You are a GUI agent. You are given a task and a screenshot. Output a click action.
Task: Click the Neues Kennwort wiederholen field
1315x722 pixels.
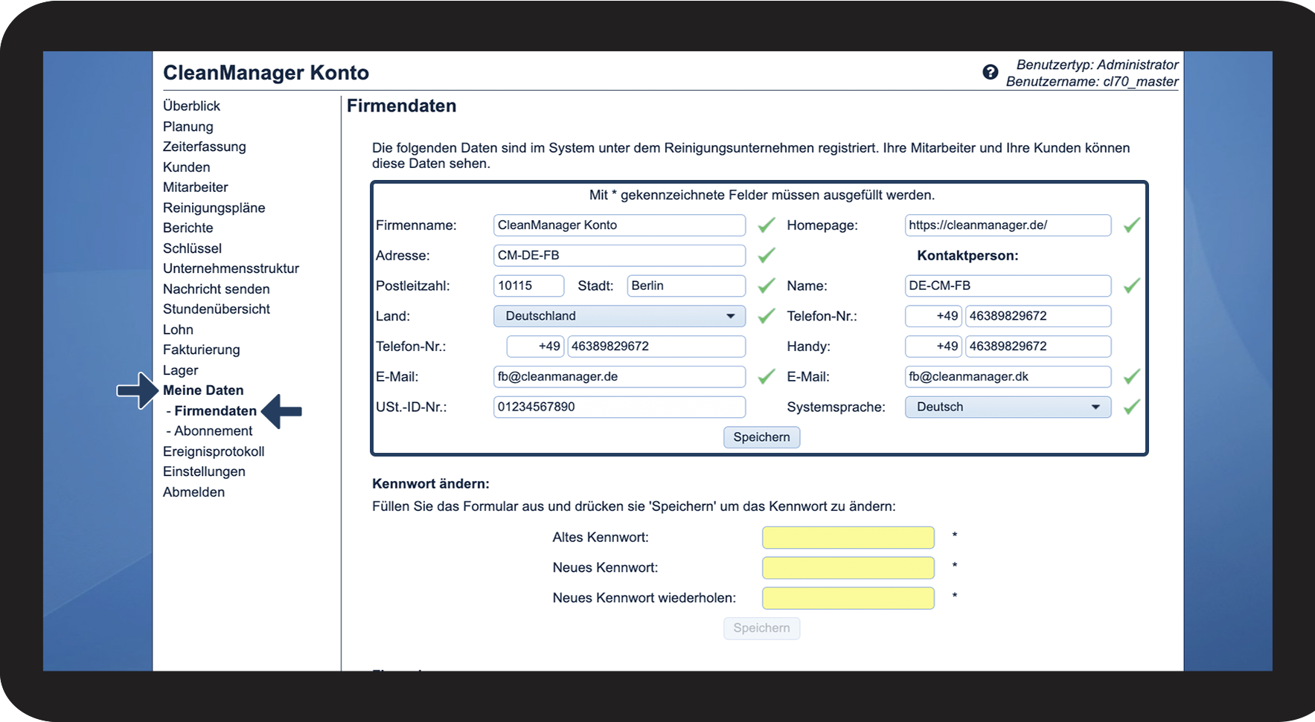[x=848, y=599]
